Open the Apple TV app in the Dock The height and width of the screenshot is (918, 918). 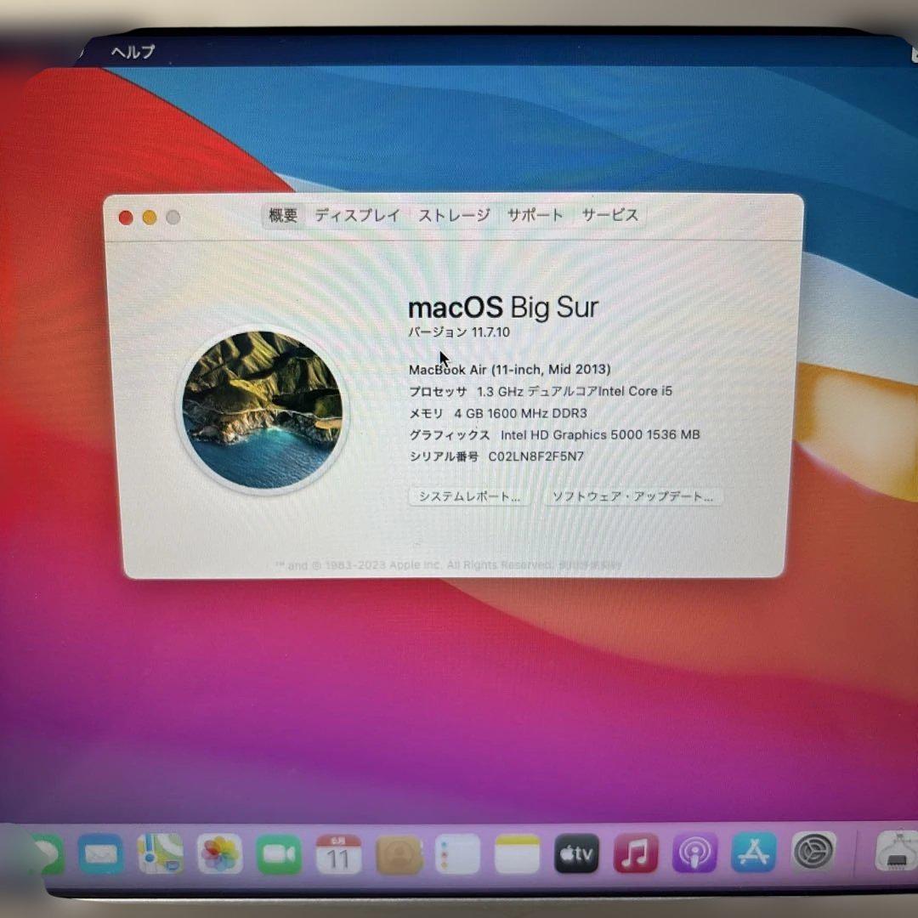pos(576,853)
